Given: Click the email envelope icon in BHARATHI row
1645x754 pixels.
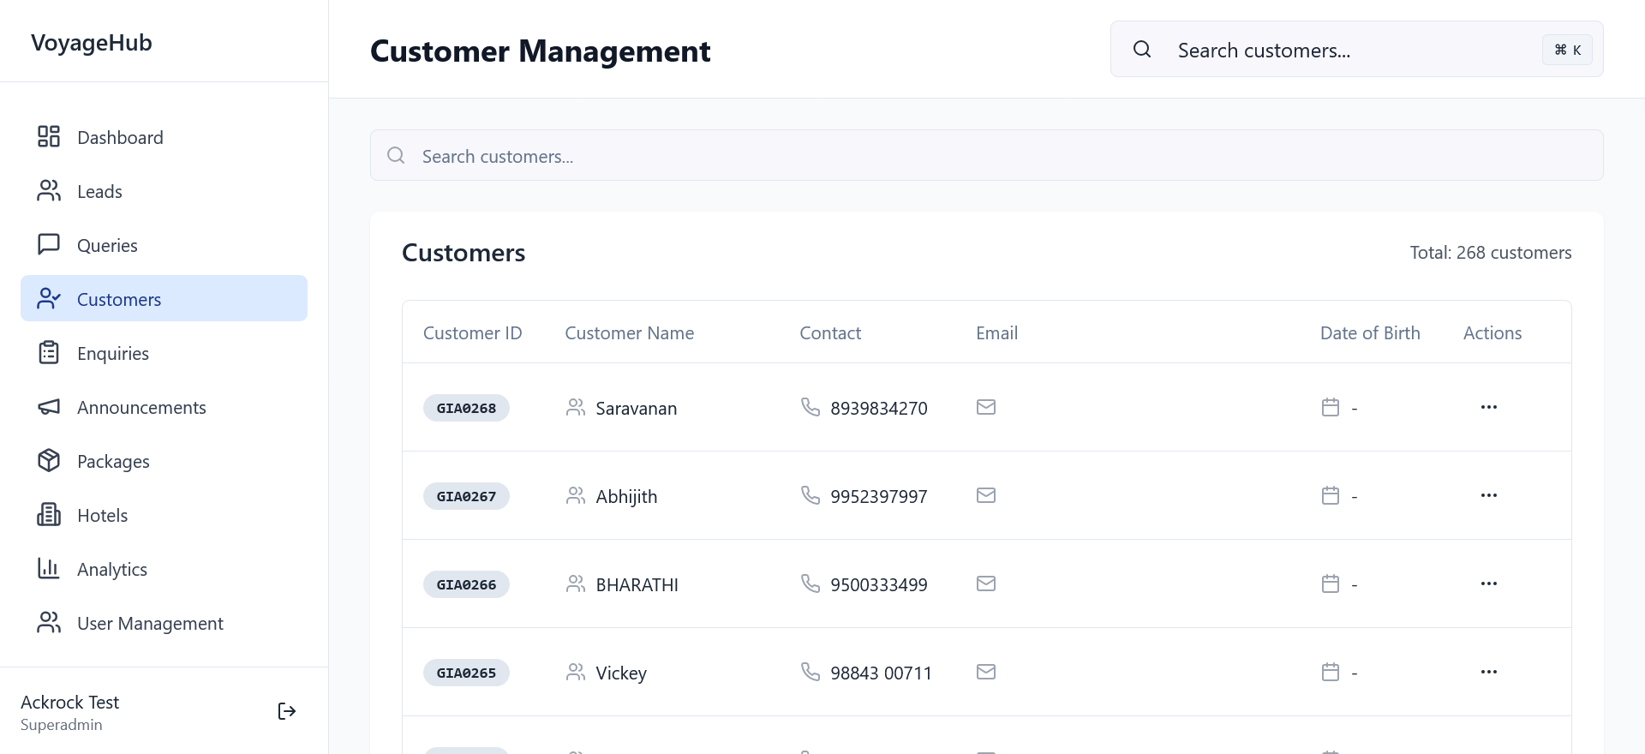Looking at the screenshot, I should [x=986, y=583].
